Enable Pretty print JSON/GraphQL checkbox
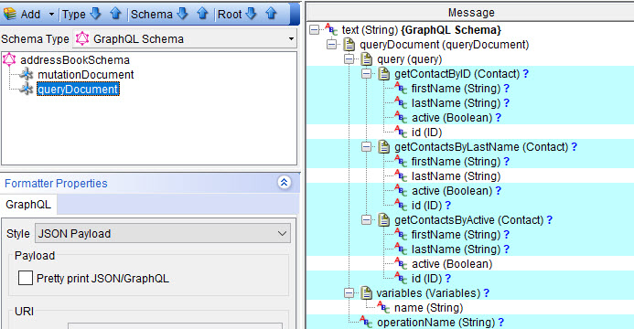634x329 pixels. click(26, 278)
